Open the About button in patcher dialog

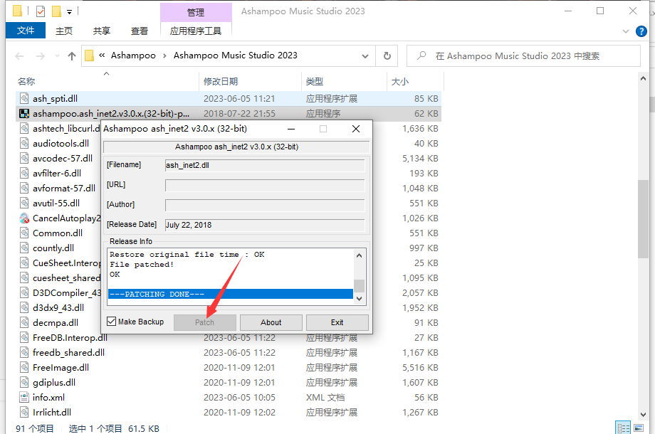point(271,322)
